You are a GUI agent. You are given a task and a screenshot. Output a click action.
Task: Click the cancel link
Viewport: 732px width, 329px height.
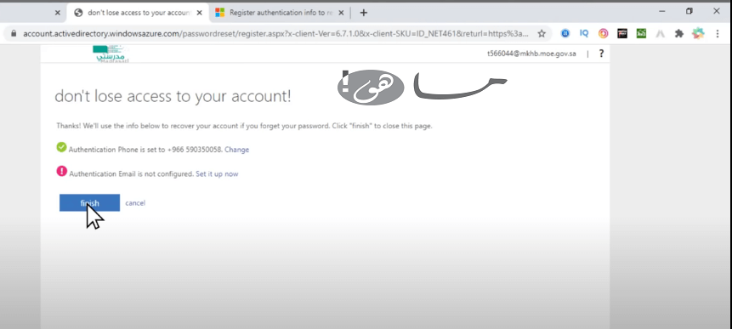135,203
